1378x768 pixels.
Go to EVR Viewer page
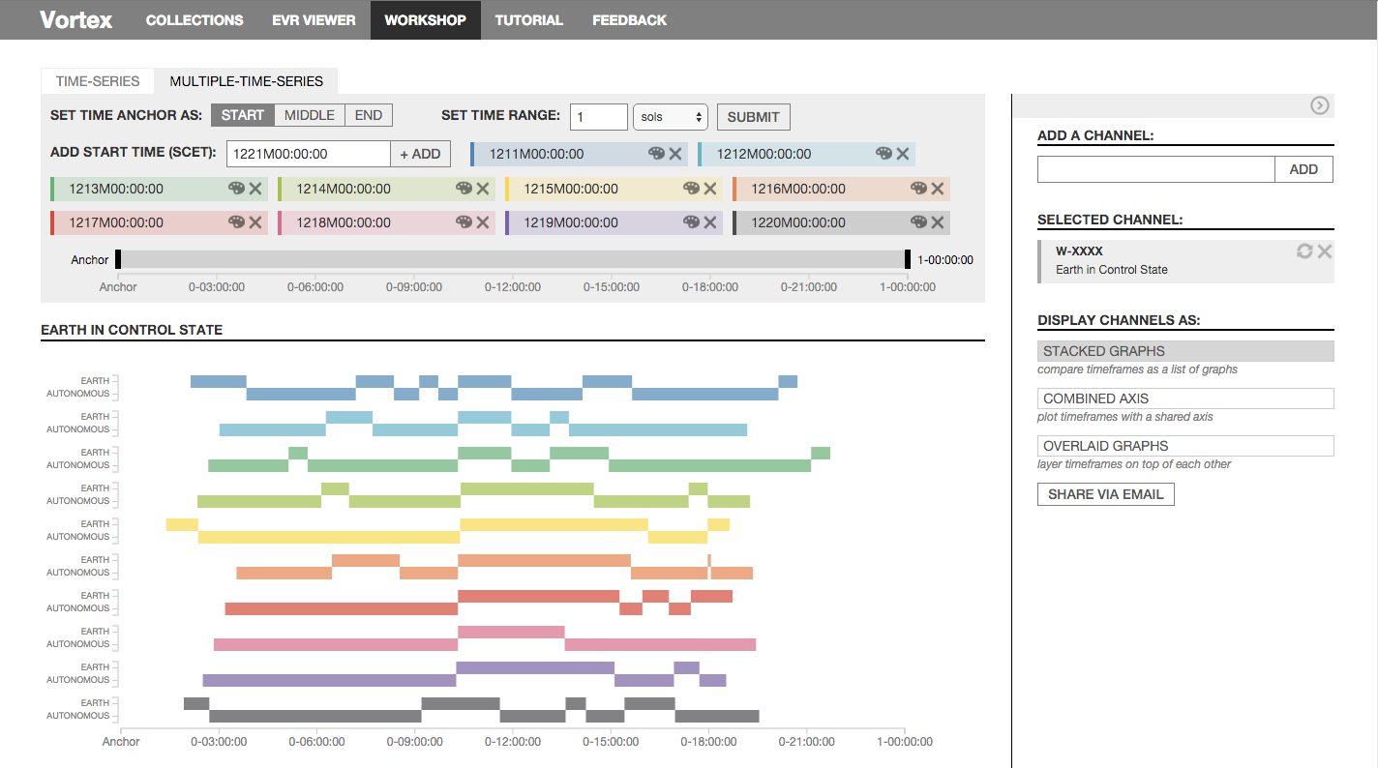[315, 19]
